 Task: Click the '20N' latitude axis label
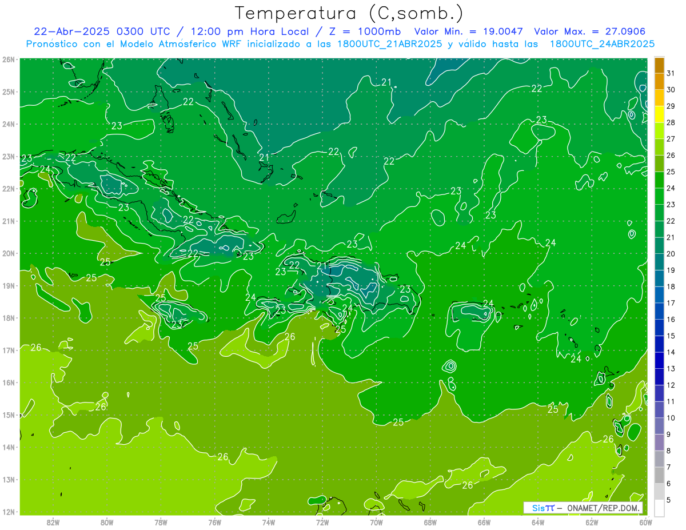pyautogui.click(x=8, y=253)
